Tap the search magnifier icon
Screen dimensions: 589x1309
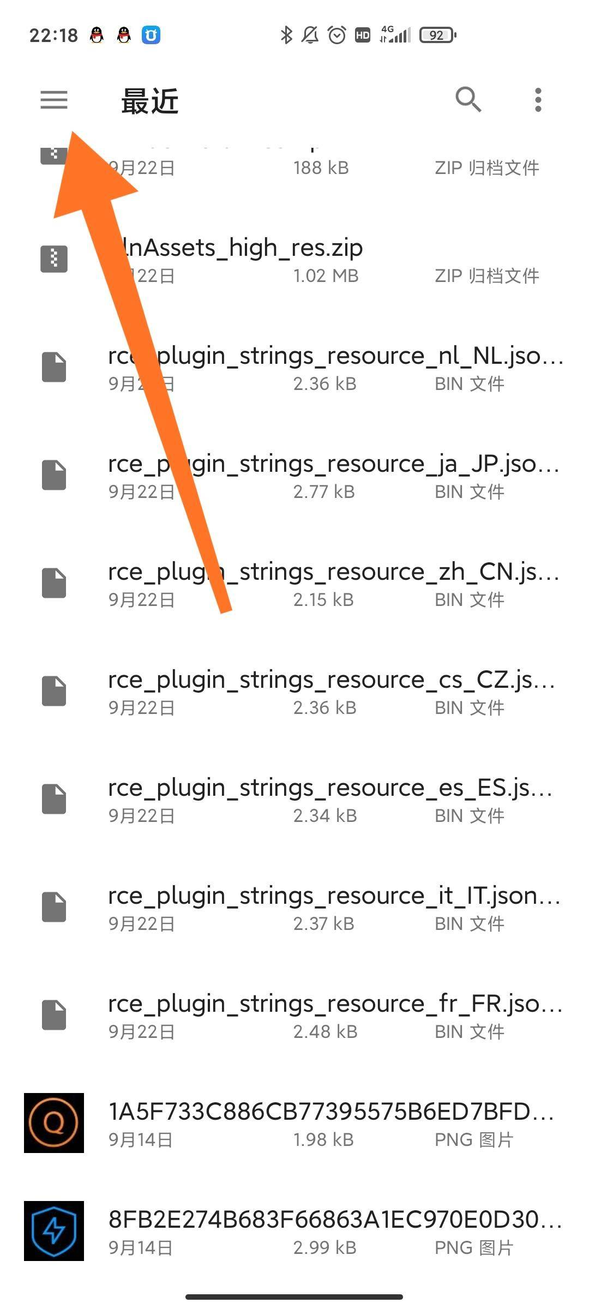468,100
